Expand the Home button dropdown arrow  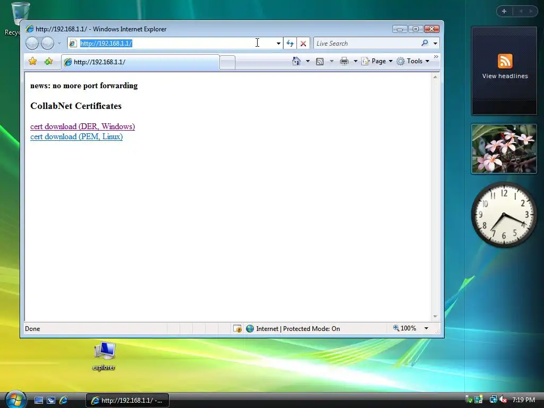click(308, 61)
